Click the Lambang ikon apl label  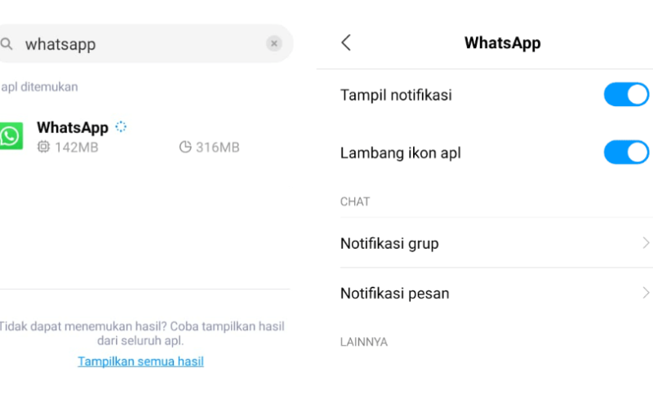point(401,153)
